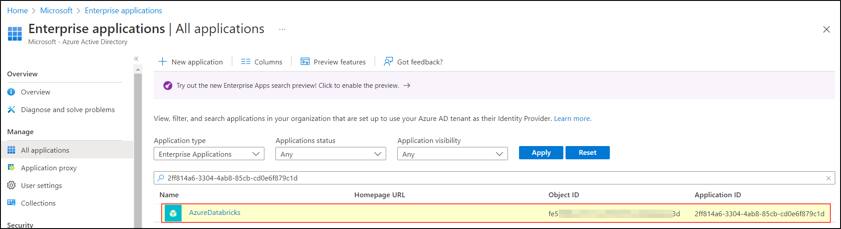841x229 pixels.
Task: Expand the Application type dropdown
Action: point(209,154)
